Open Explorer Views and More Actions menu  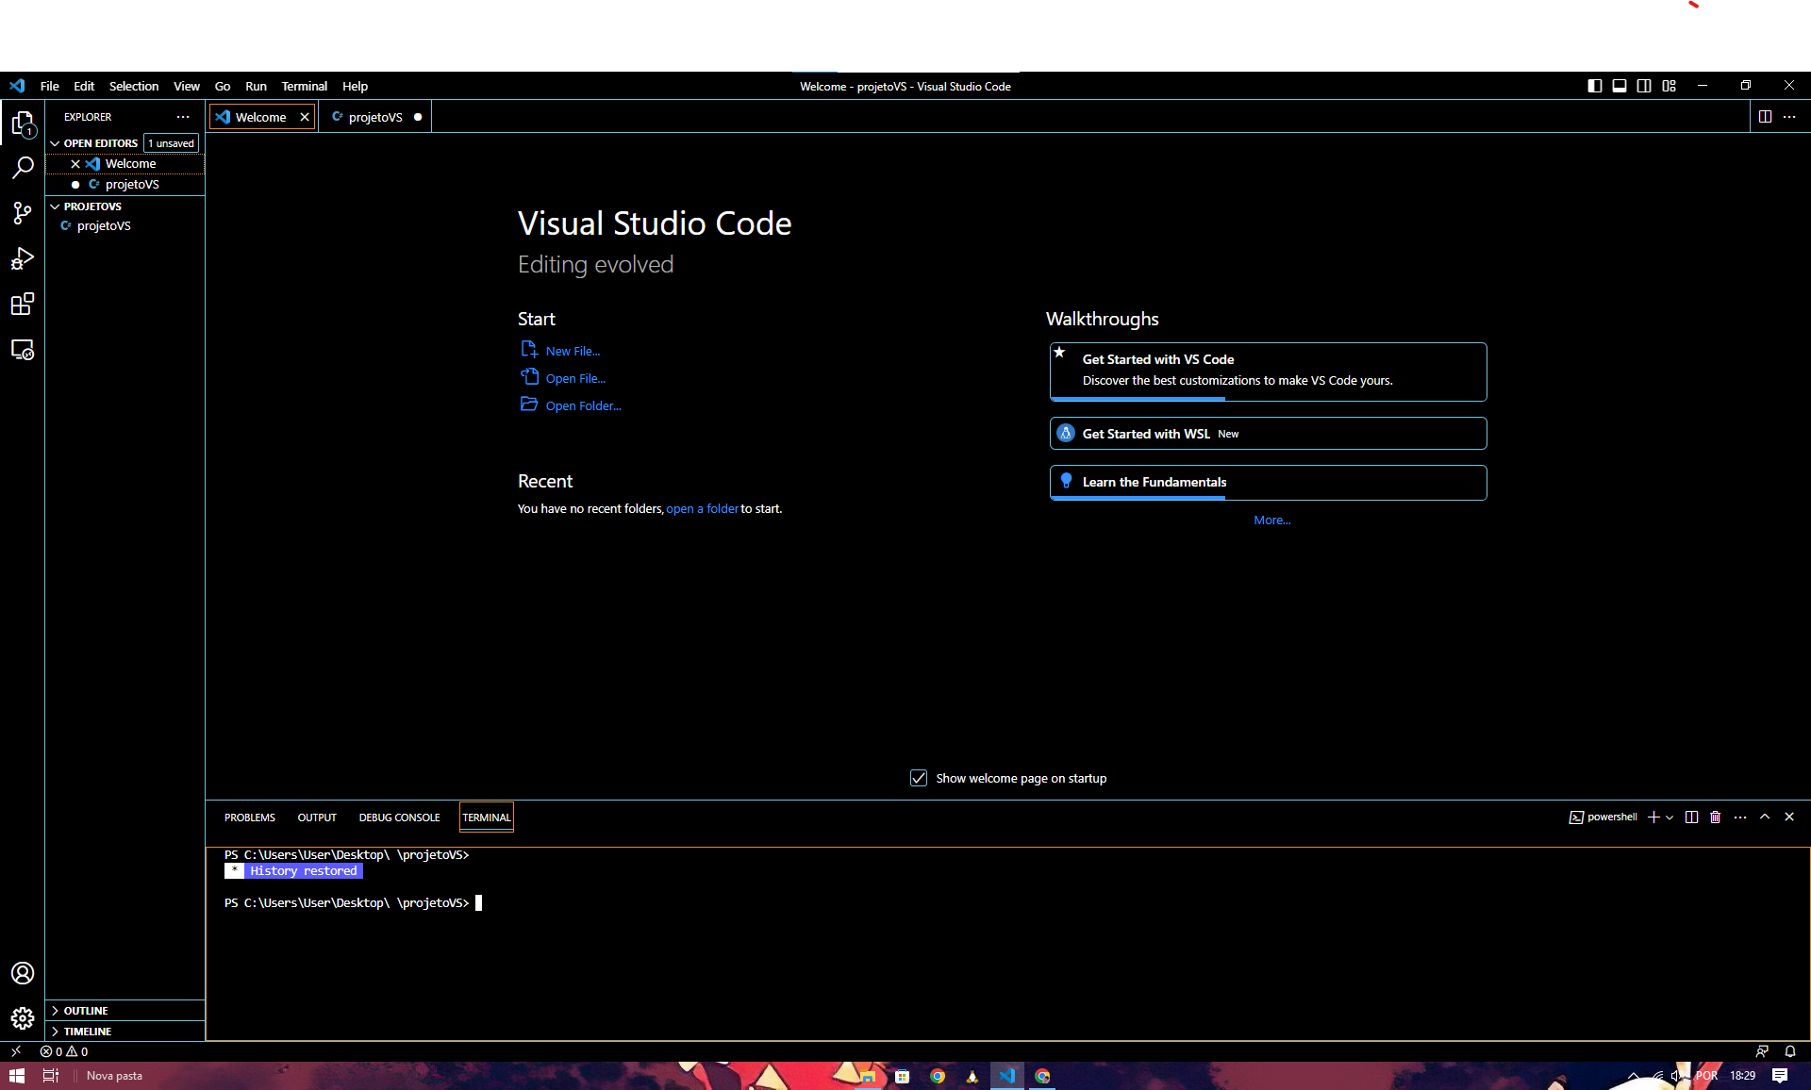[183, 117]
